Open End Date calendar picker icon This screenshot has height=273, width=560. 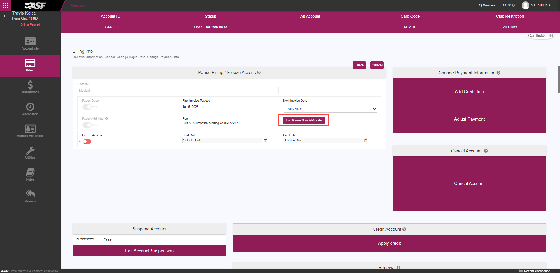click(366, 140)
